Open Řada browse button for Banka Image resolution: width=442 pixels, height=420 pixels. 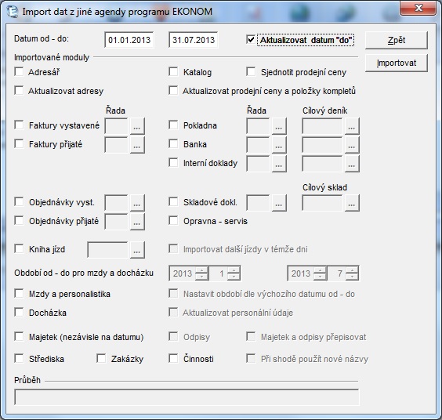coord(279,145)
